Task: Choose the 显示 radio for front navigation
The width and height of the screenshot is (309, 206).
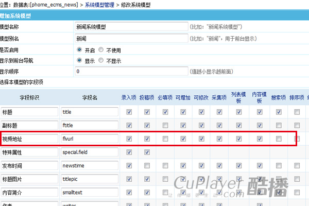Action: (x=79, y=60)
